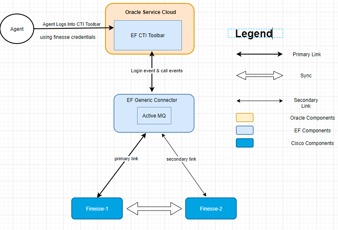This screenshot has height=230, width=338.
Task: Select the Oracle Service Cloud container title
Action: tap(150, 12)
